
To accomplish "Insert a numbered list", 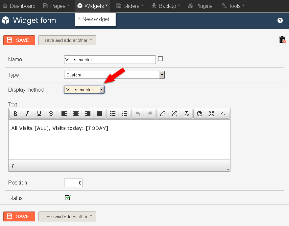I will 125,114.
